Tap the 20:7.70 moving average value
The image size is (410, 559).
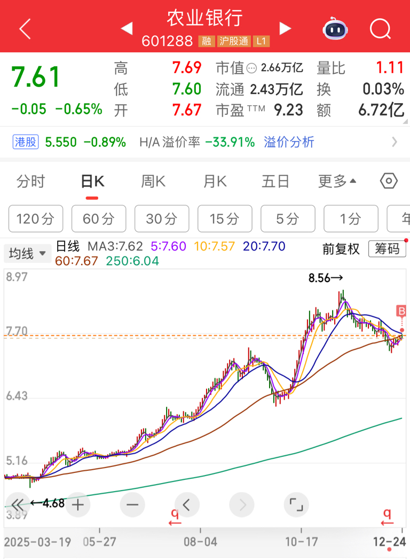264,246
